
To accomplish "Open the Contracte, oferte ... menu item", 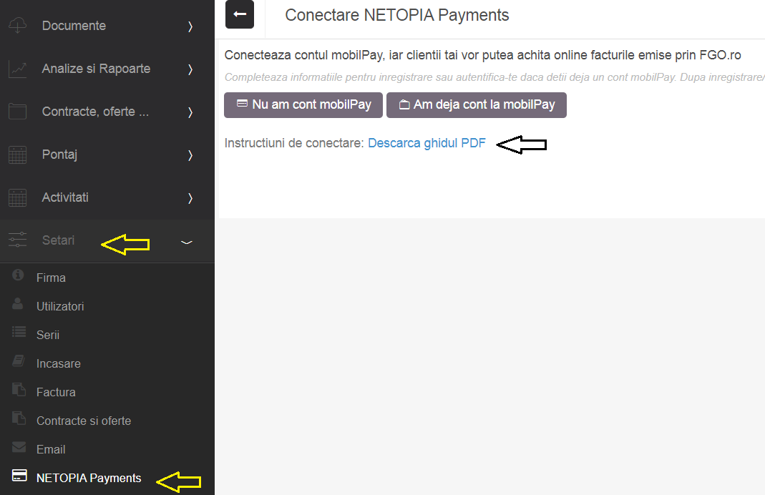I will pos(95,111).
